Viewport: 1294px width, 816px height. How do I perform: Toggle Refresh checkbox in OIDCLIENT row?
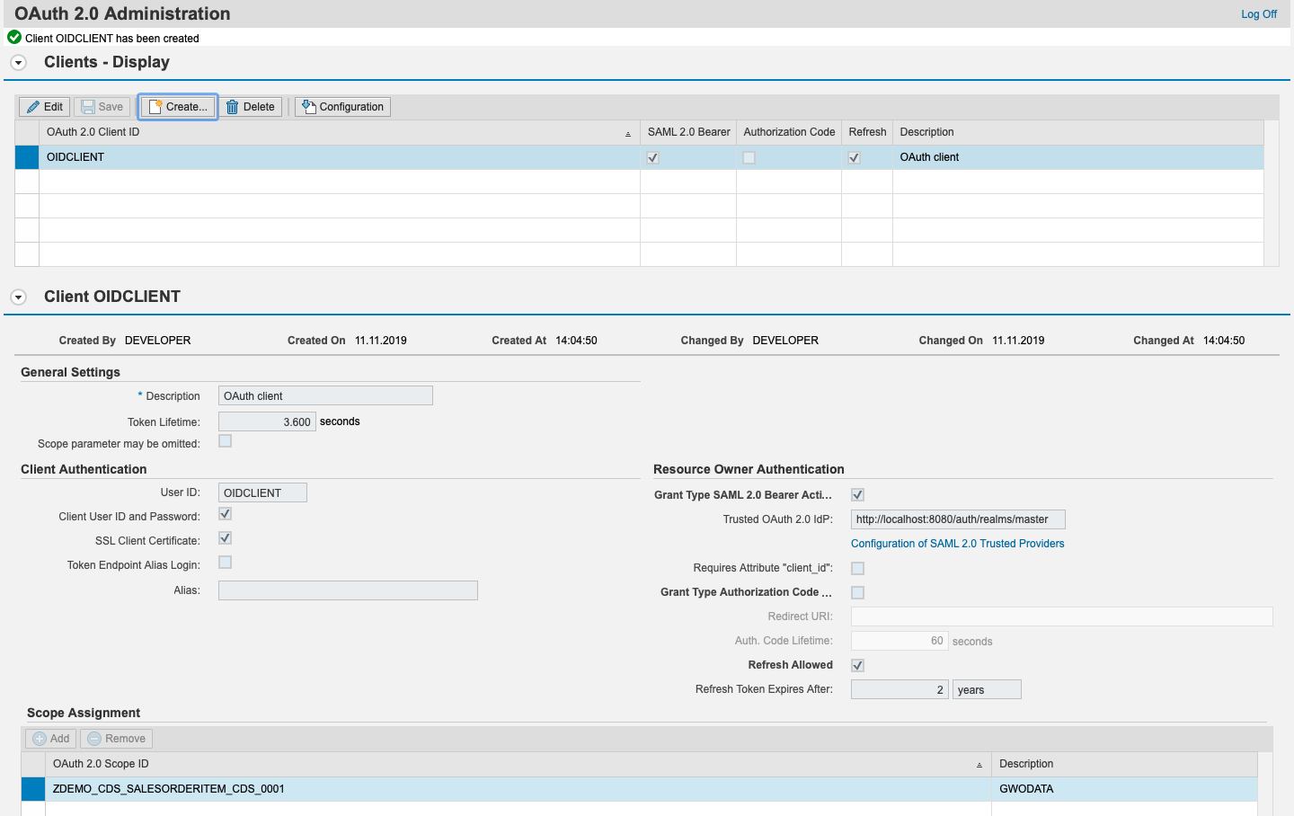(x=855, y=158)
